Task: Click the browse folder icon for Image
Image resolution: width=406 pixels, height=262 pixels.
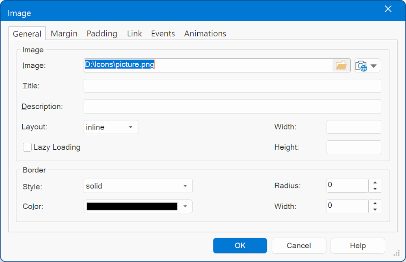Action: point(341,65)
